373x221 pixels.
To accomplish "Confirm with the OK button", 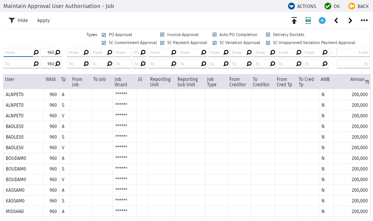I will (x=332, y=6).
